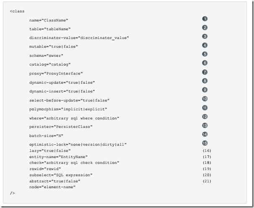Select callout icon number 9

pyautogui.click(x=205, y=90)
